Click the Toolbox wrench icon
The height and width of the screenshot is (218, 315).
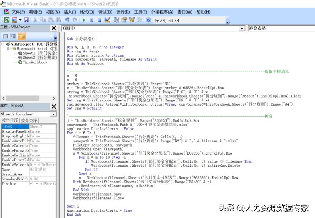tap(139, 20)
